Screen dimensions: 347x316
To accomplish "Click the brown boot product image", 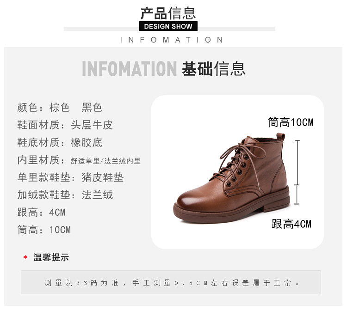I will point(231,178).
